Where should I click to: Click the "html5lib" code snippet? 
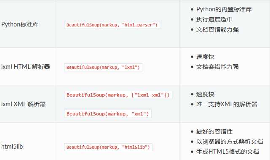click(x=108, y=147)
